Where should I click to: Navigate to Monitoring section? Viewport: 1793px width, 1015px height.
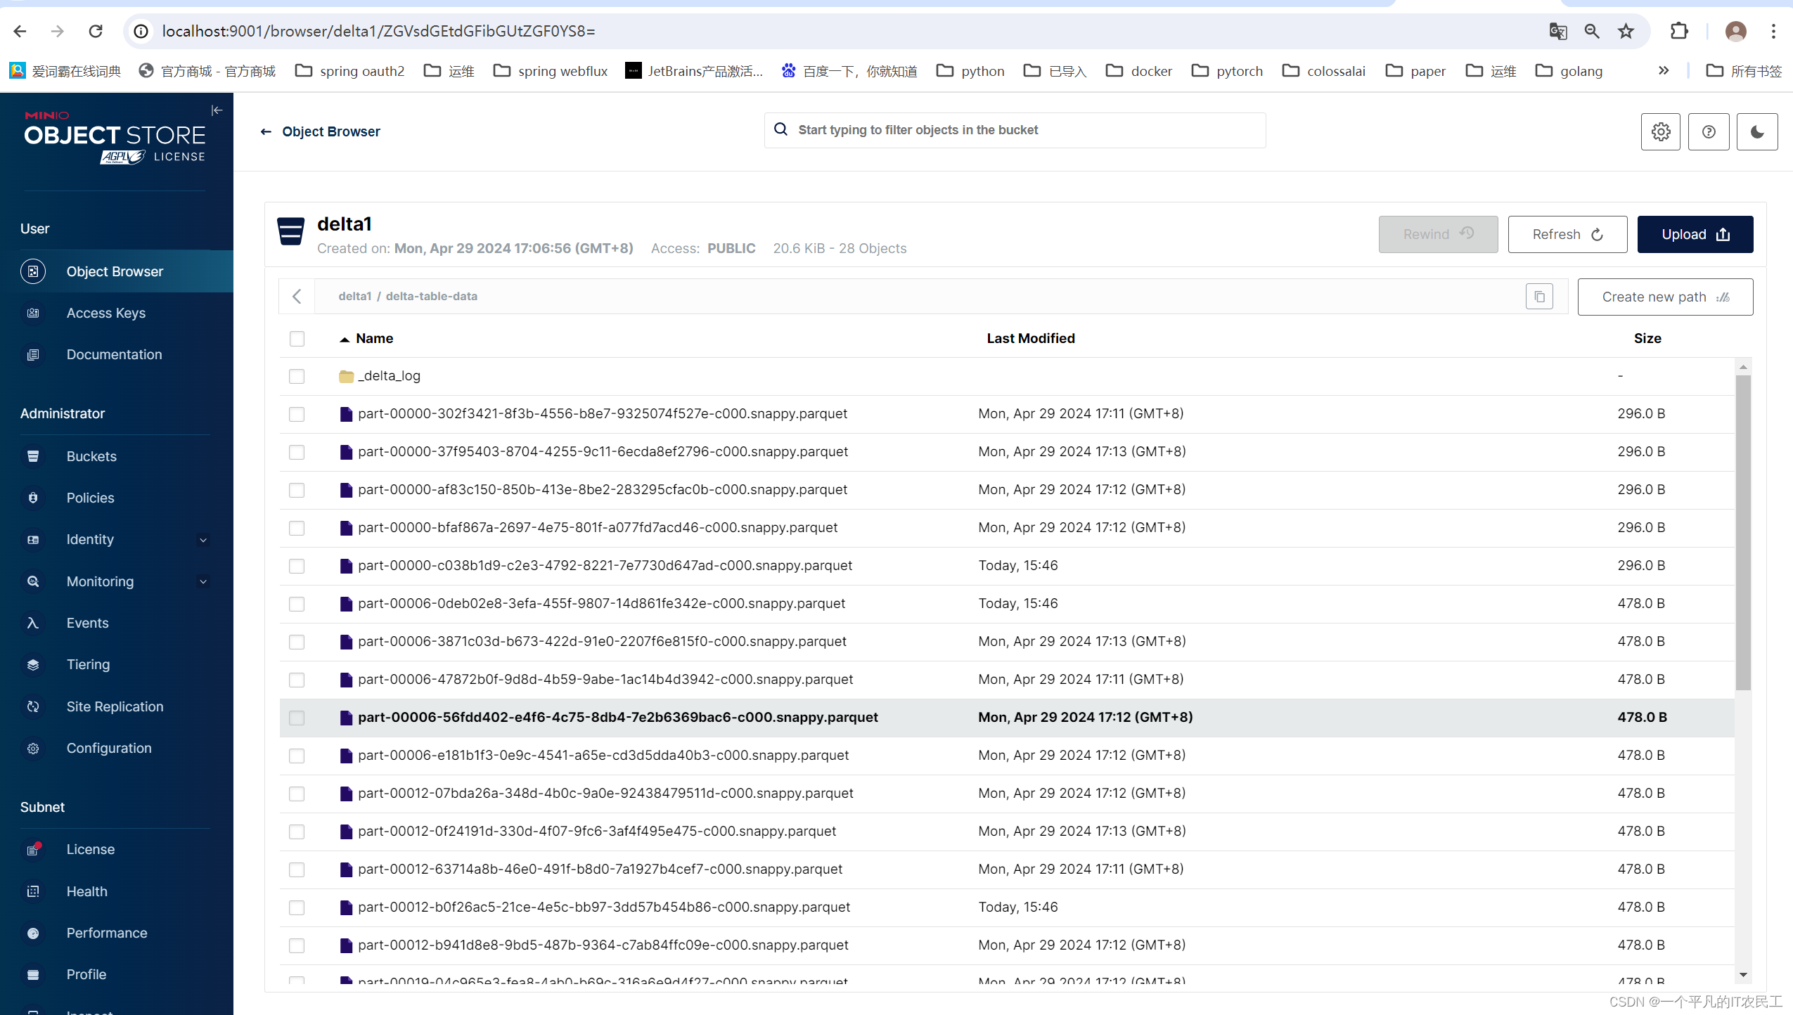pos(100,581)
